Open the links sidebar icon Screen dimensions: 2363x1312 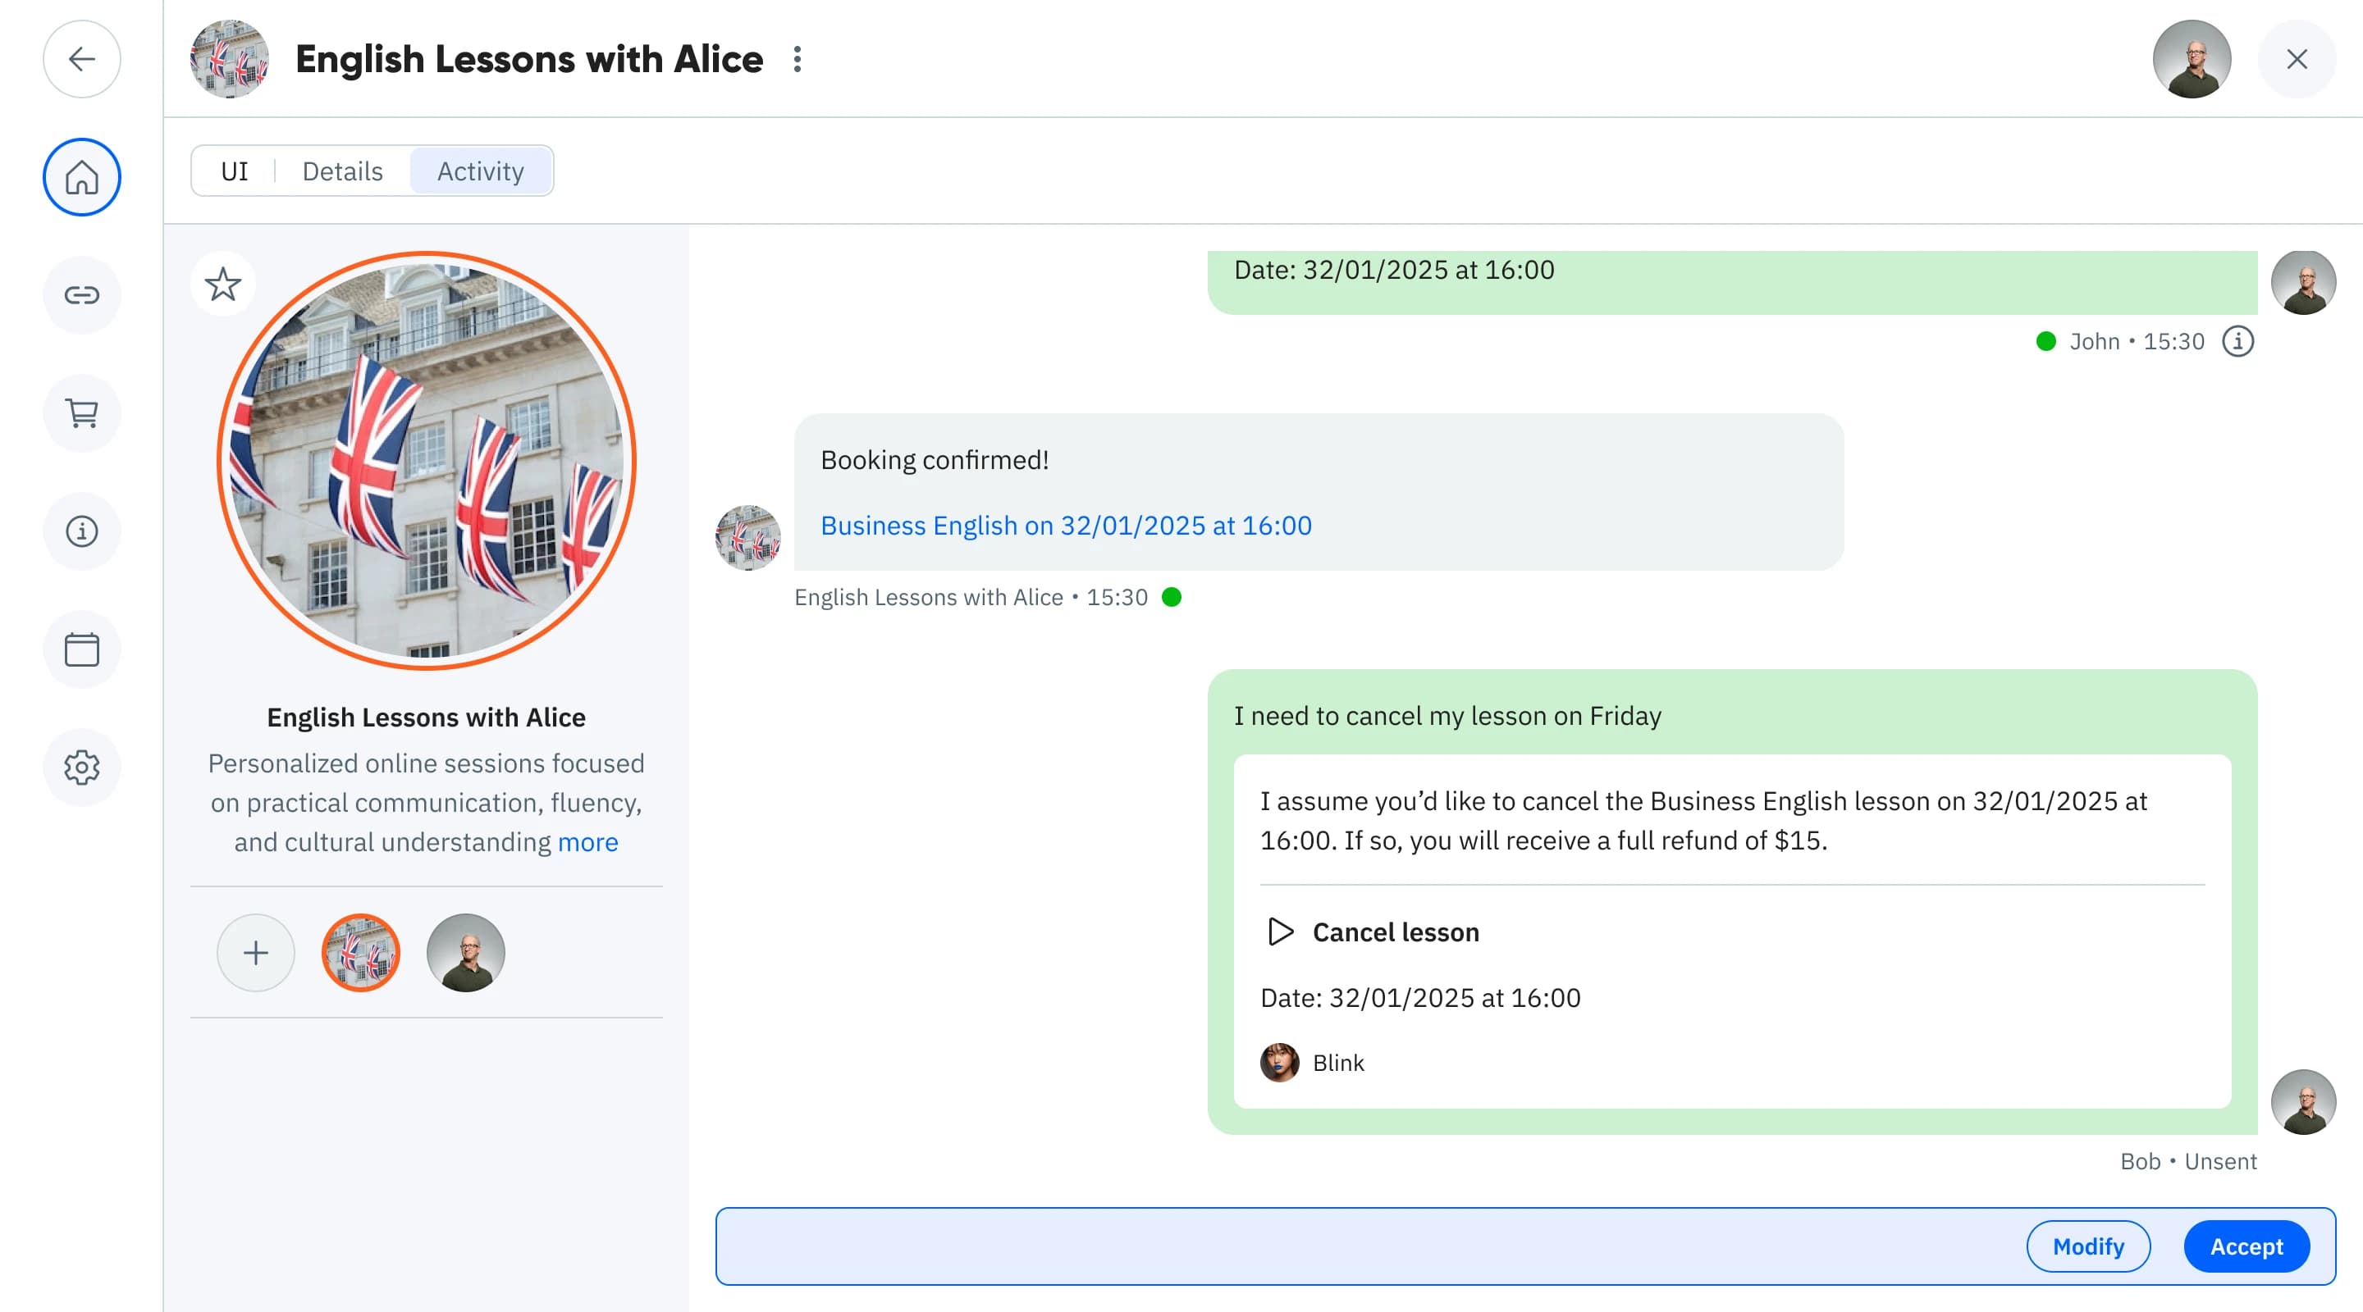(x=82, y=295)
